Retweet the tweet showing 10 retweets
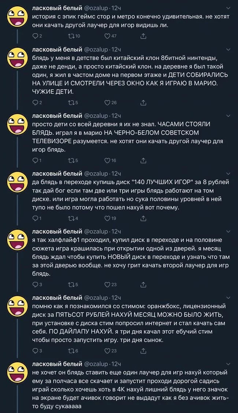The height and width of the screenshot is (413, 238). (x=71, y=36)
